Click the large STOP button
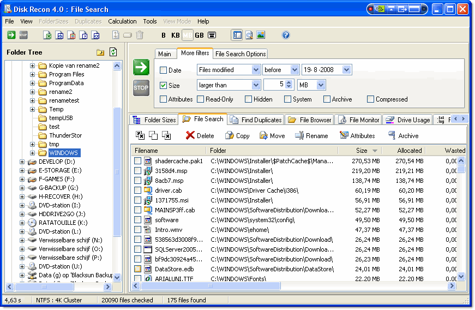The width and height of the screenshot is (475, 310). pos(141,88)
